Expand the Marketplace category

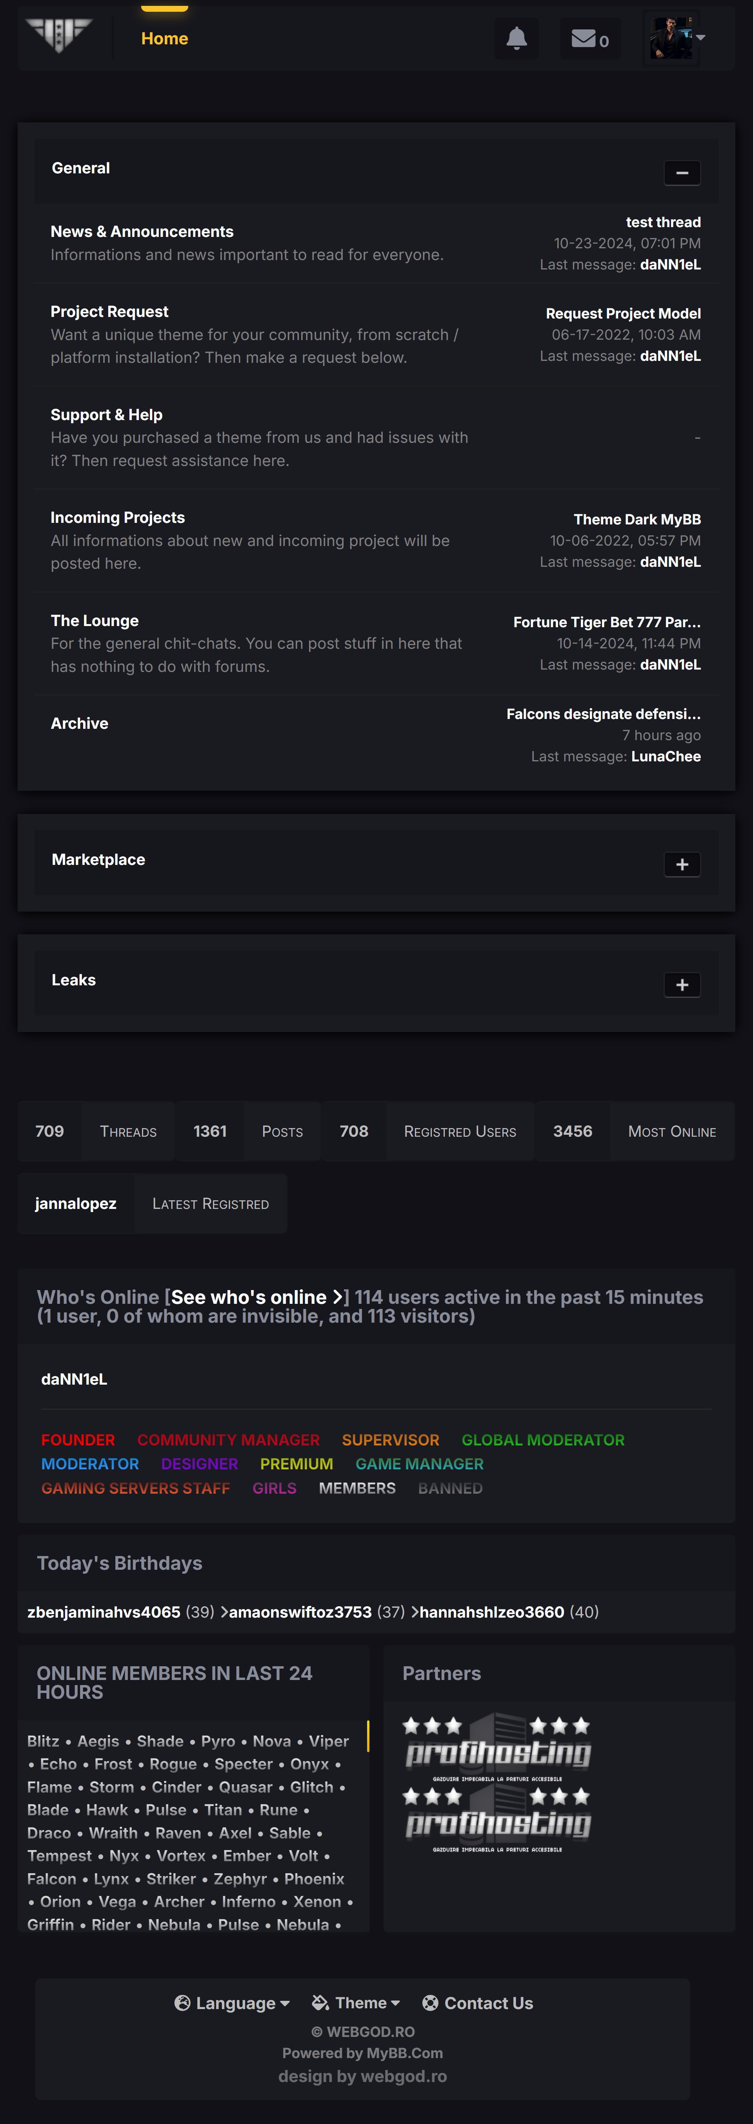tap(682, 864)
